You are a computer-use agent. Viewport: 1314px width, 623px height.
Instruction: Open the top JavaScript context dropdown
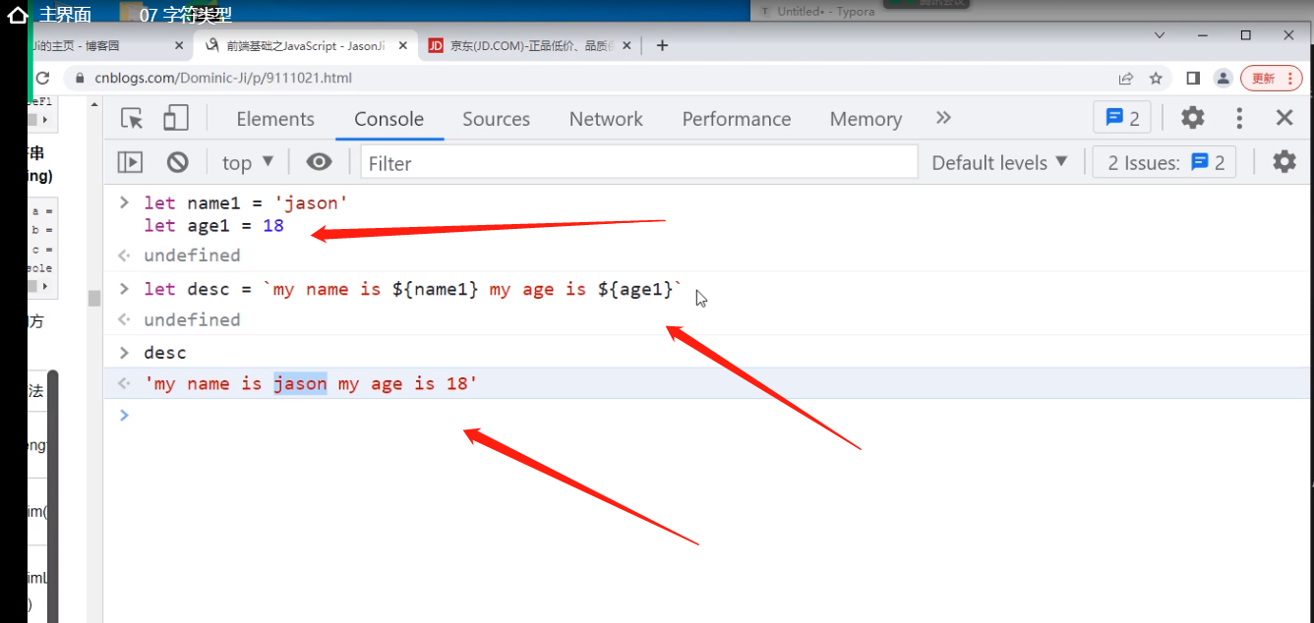tap(248, 162)
